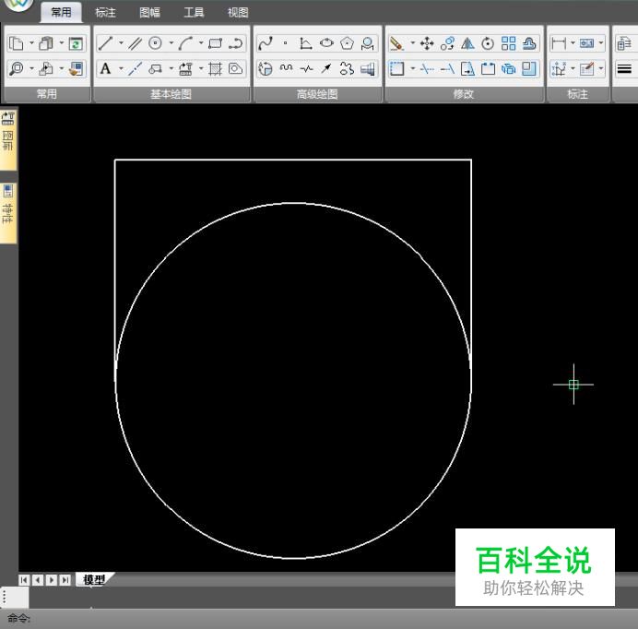Switch to the 常用 ribbon tab
Image resolution: width=638 pixels, height=629 pixels.
point(61,12)
